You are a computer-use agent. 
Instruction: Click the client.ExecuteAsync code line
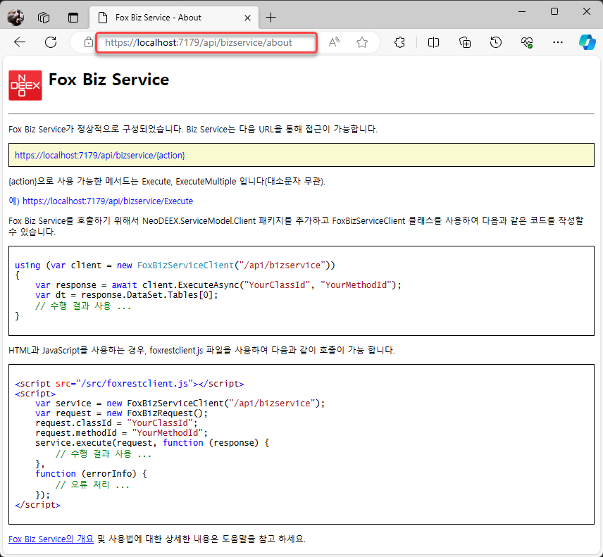coord(218,285)
